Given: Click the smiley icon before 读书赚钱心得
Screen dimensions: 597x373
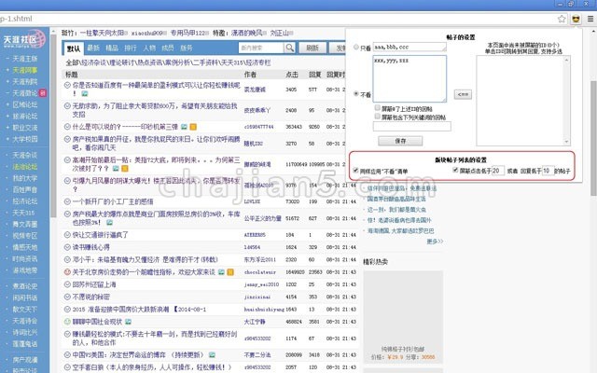Looking at the screenshot, I should point(67,247).
